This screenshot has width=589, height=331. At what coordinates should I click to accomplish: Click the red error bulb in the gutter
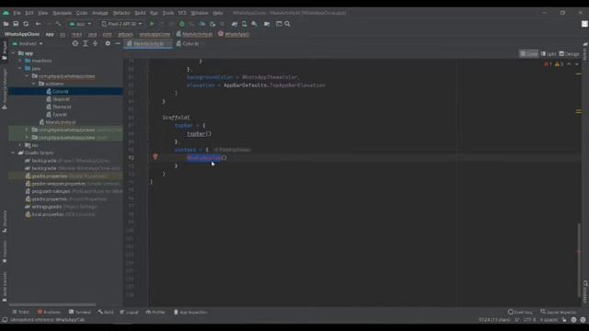pyautogui.click(x=156, y=157)
